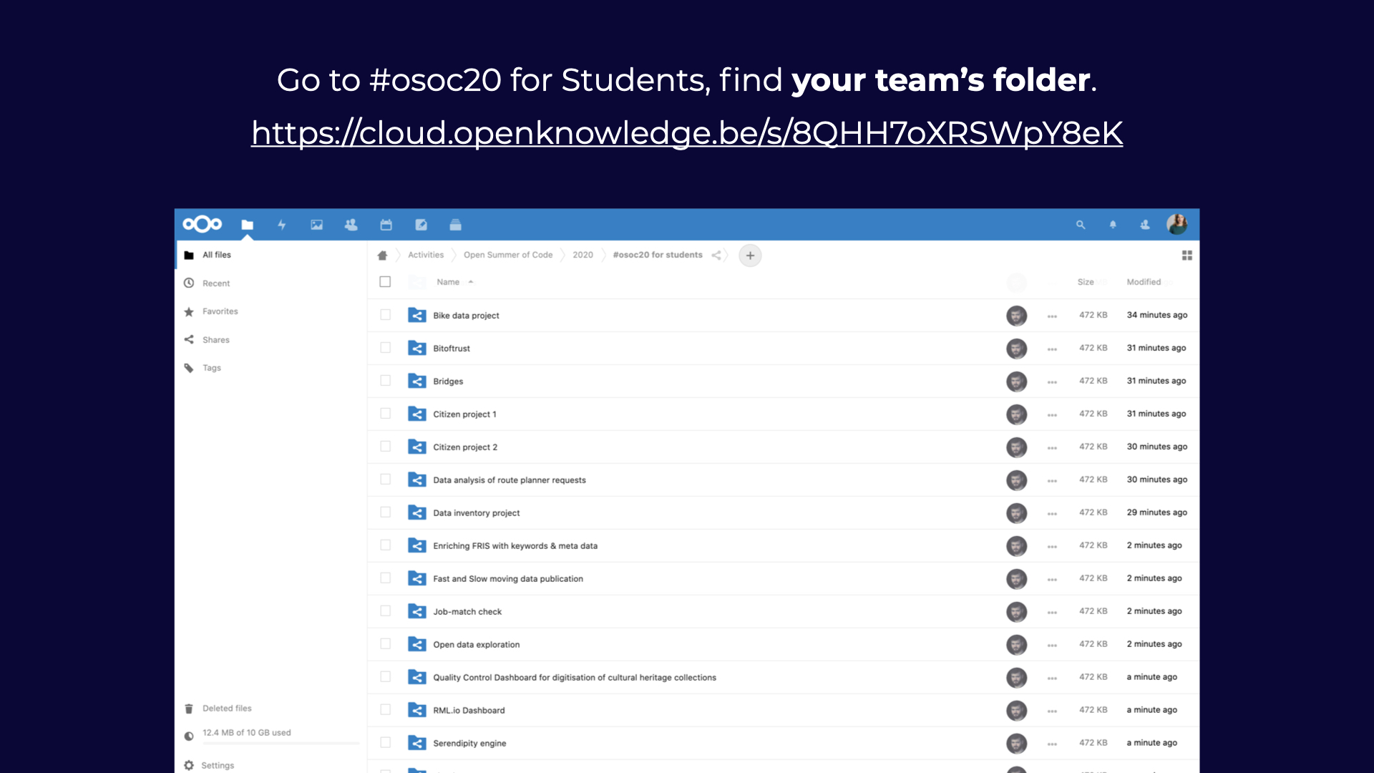Viewport: 1374px width, 773px height.
Task: Open more actions for Data inventory project
Action: [x=1052, y=513]
